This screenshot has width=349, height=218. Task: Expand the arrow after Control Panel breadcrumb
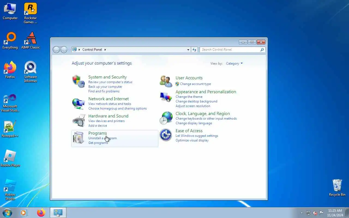[105, 50]
